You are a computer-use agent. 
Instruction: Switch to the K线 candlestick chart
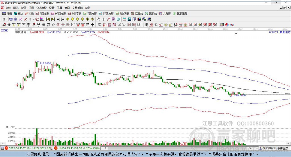(x=29, y=14)
